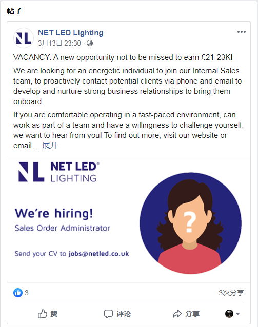This screenshot has width=258, height=327.
Task: Click the arrow share icon
Action: click(x=177, y=314)
